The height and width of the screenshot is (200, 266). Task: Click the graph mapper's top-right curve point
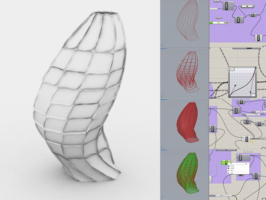pos(255,68)
